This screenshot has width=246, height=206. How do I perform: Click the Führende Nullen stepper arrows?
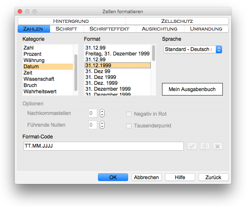(102, 125)
